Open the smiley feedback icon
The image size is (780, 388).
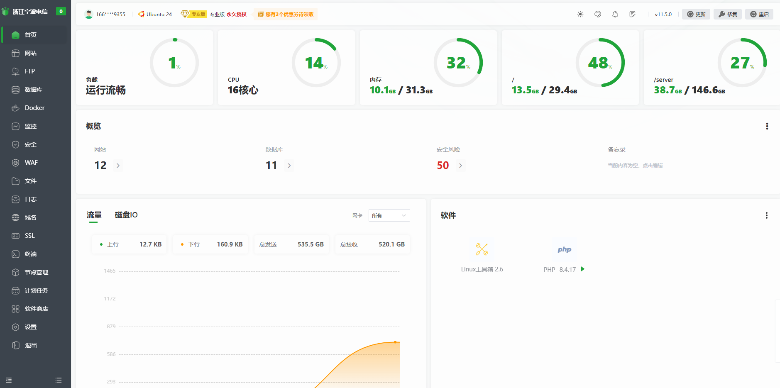(x=598, y=14)
